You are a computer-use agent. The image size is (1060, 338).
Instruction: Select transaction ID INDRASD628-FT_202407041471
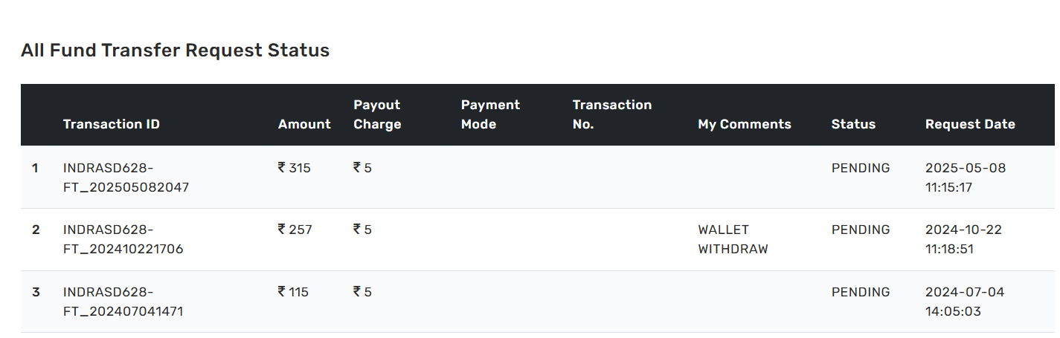click(x=123, y=302)
